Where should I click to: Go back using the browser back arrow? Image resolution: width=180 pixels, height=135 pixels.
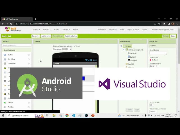[x=3, y=24]
